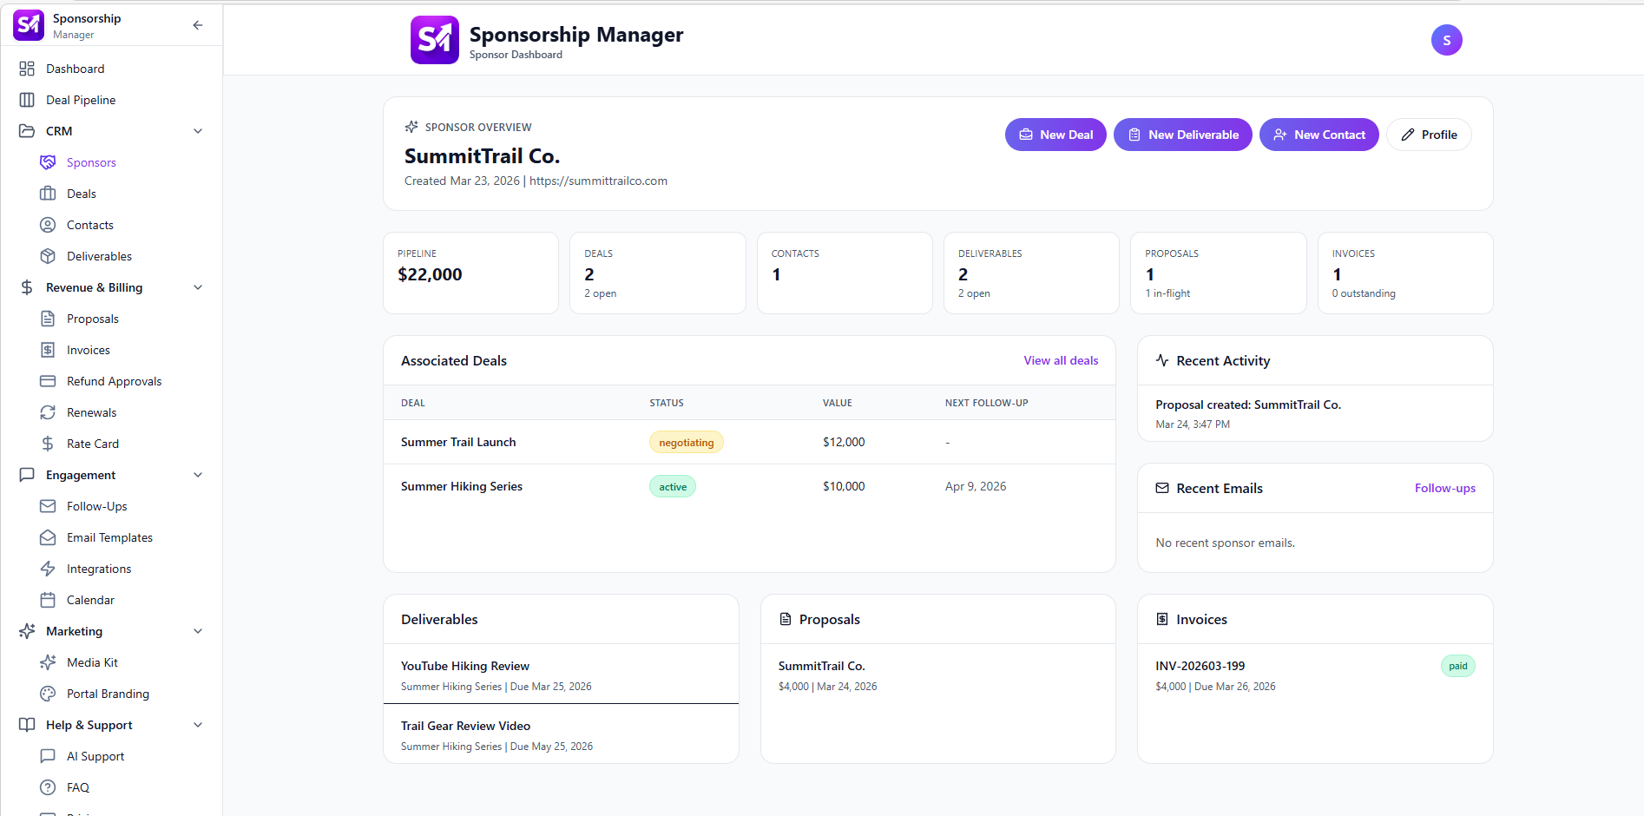The image size is (1644, 816).
Task: Collapse the Revenue & Billing section
Action: [x=198, y=287]
